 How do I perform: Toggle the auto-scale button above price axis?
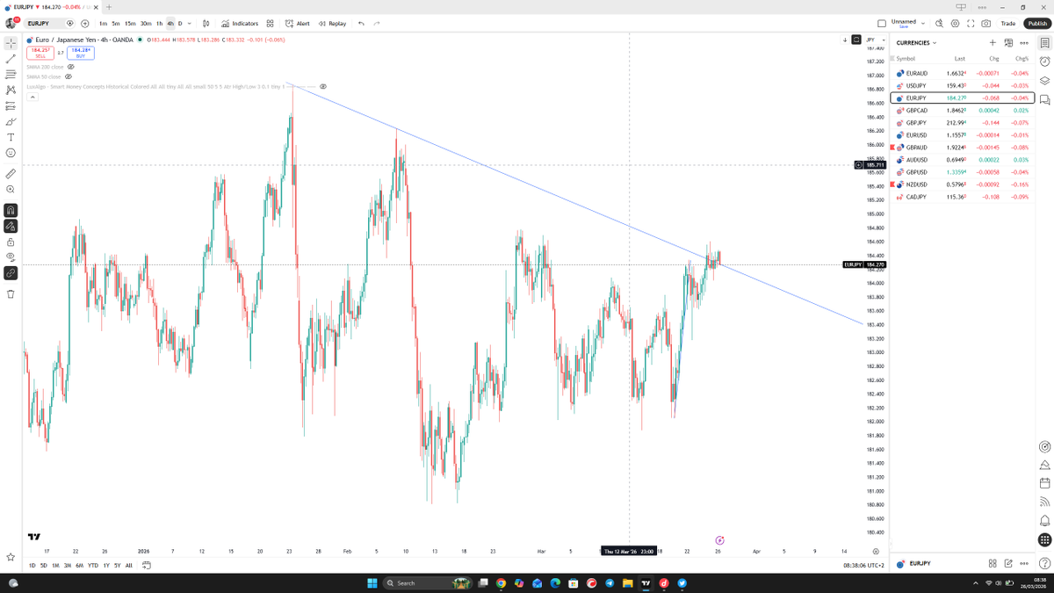(857, 40)
